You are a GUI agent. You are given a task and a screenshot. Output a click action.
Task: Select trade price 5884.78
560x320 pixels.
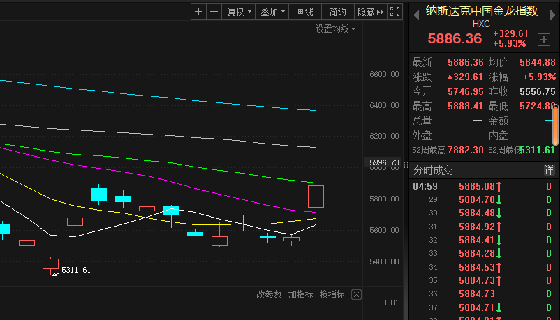click(477, 199)
